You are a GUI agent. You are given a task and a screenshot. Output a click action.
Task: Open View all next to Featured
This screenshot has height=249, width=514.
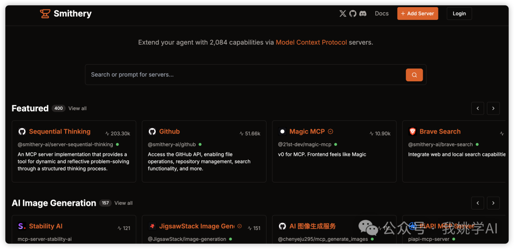(78, 108)
